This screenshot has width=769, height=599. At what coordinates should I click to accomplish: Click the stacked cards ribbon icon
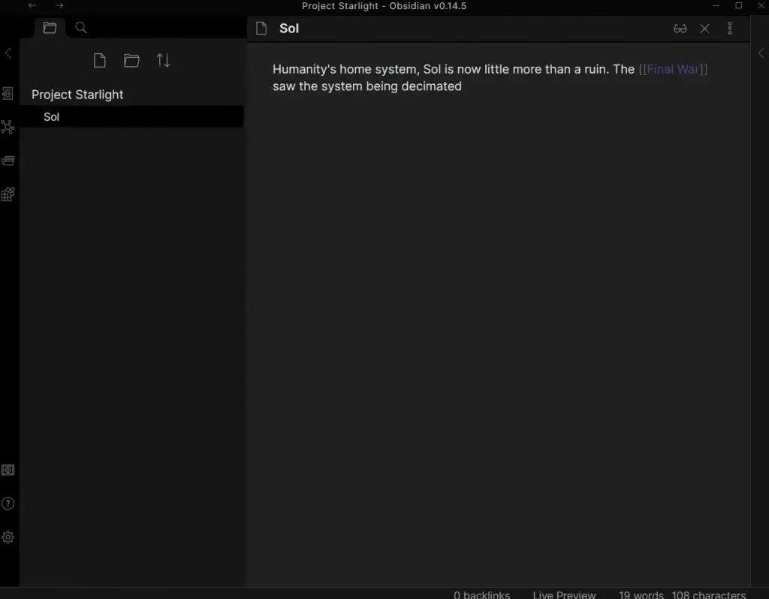[x=8, y=161]
